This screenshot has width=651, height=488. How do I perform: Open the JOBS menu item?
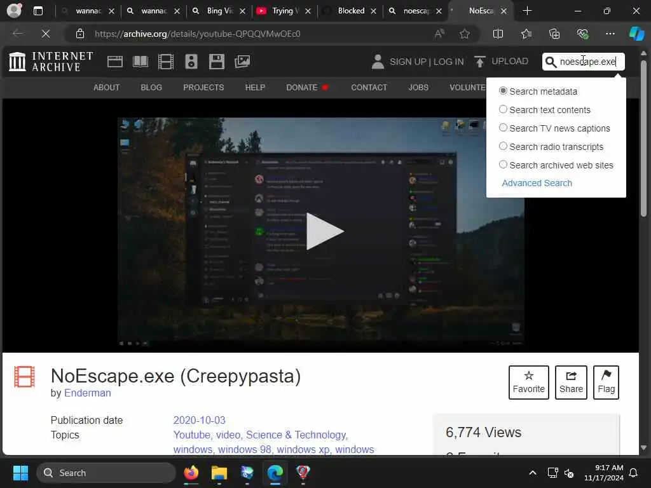[418, 88]
